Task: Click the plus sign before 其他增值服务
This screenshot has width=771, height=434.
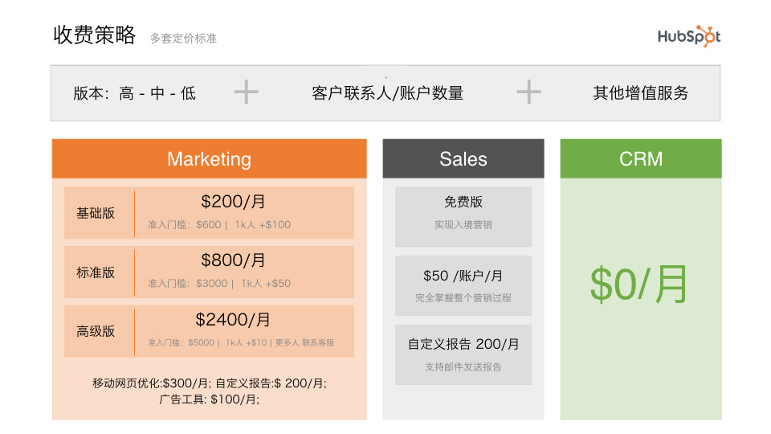Action: tap(528, 92)
